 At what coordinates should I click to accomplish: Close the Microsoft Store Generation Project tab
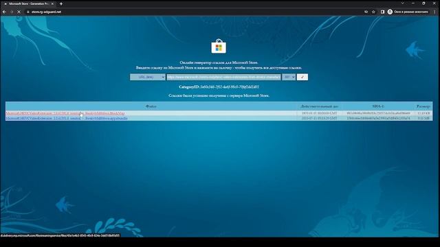coord(52,4)
